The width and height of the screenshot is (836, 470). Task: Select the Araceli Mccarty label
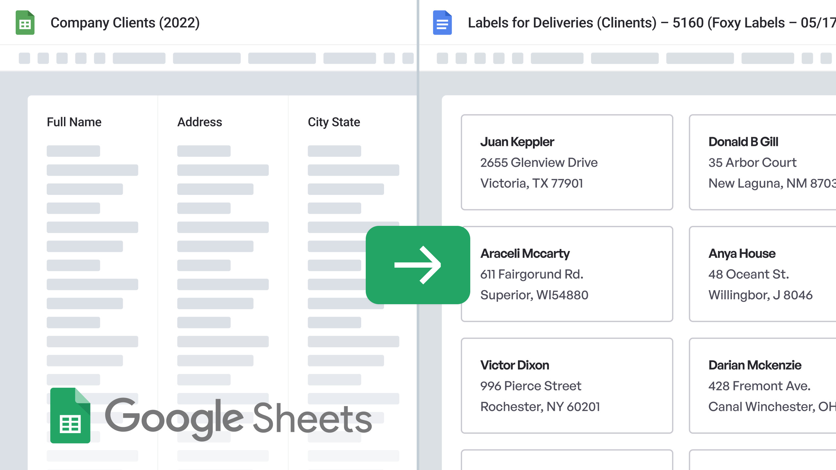point(567,274)
